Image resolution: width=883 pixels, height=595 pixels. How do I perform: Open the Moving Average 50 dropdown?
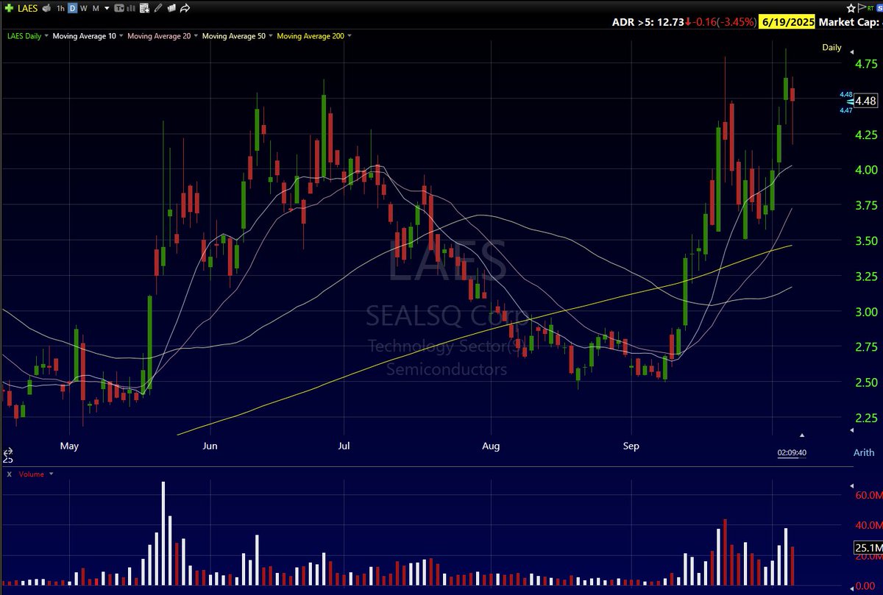271,35
